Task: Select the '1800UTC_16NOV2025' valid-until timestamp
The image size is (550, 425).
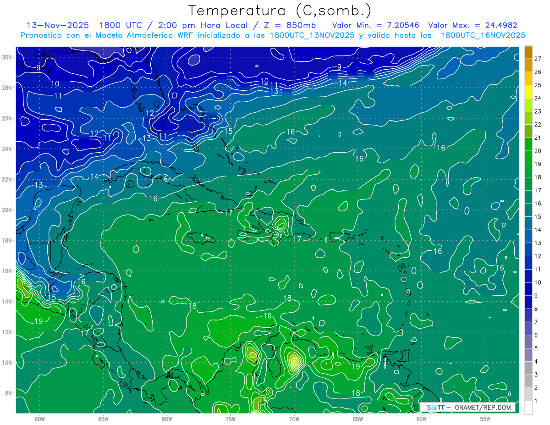Action: click(x=483, y=35)
